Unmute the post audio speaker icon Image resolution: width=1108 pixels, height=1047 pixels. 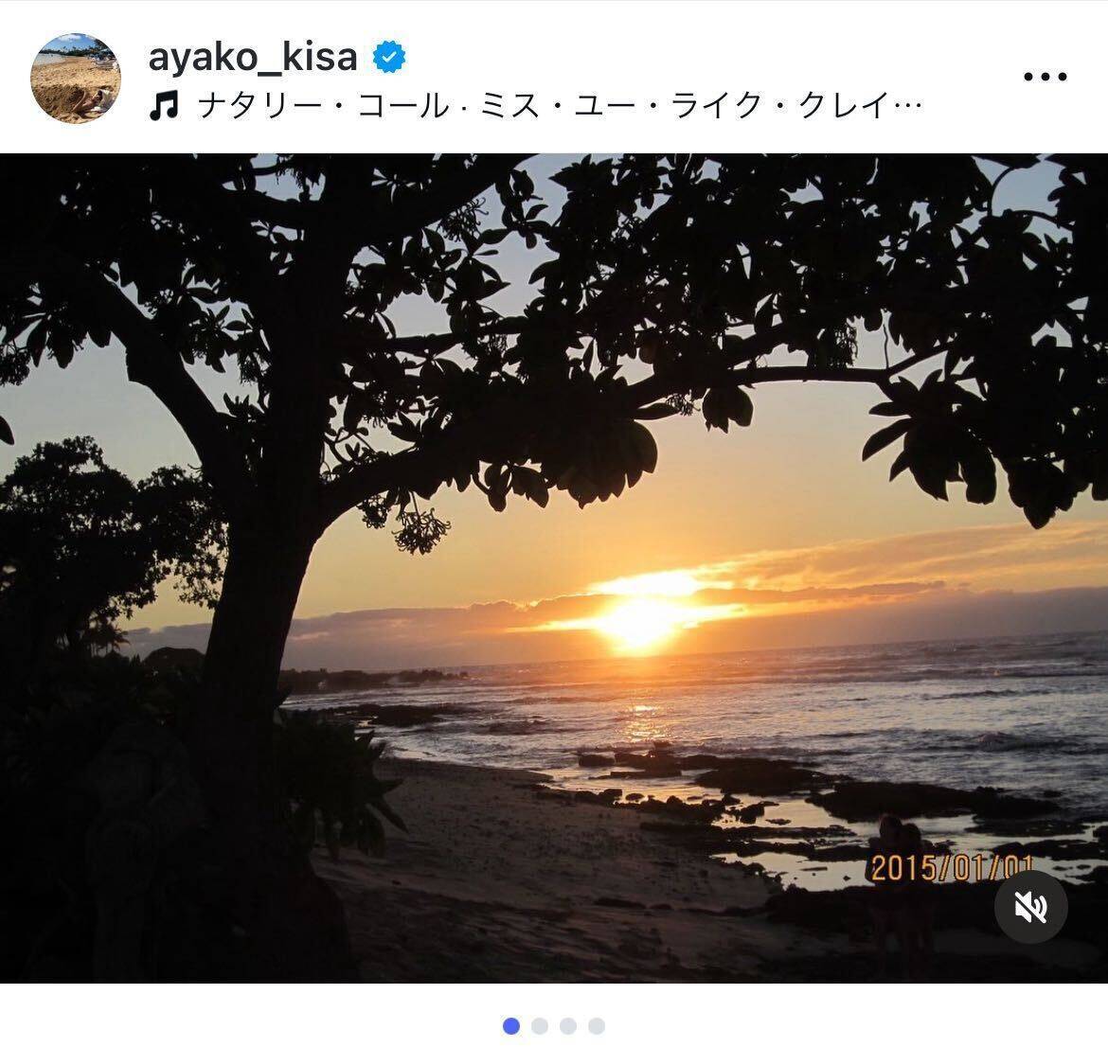[1031, 906]
